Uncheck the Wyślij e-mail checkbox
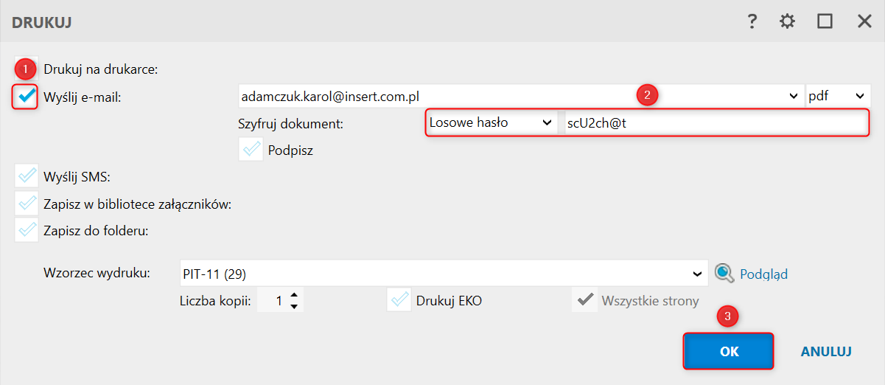 coord(26,96)
